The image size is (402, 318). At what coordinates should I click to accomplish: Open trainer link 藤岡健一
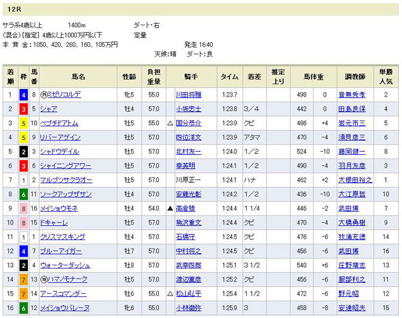tap(351, 152)
